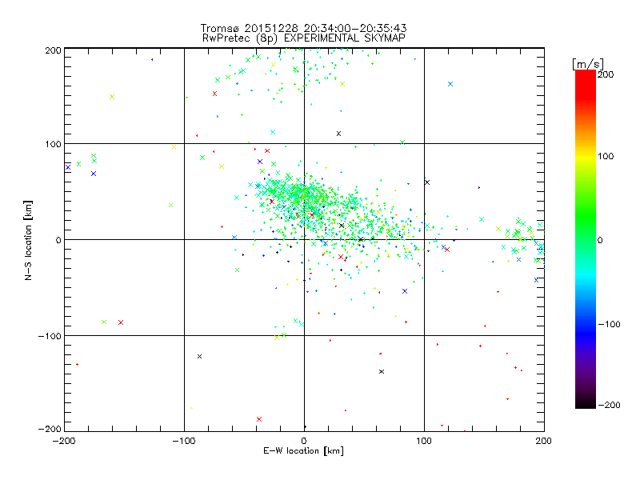Screen dimensions: 640x480
Task: Click the "N-S location [km]" axis label
Action: 28,241
